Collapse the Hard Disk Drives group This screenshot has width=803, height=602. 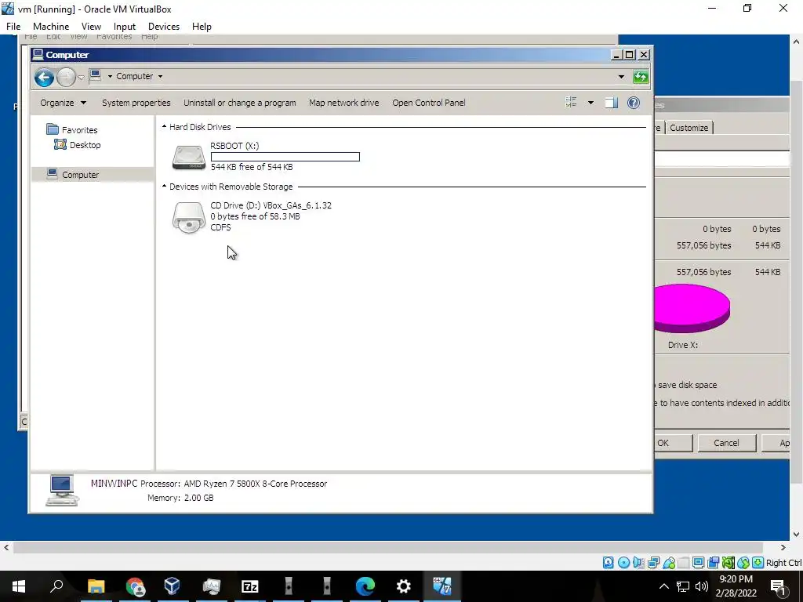(x=164, y=126)
